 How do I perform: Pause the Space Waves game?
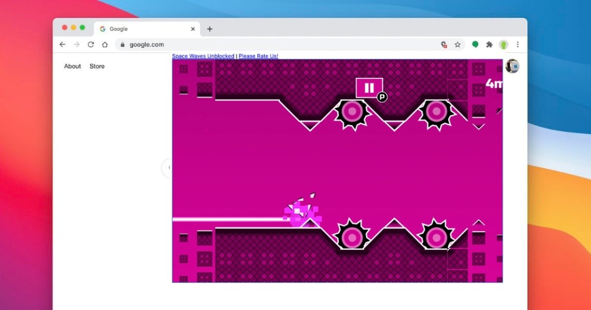369,88
